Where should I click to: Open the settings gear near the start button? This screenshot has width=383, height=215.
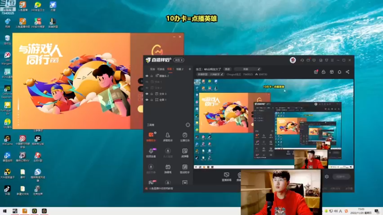[x=327, y=176]
